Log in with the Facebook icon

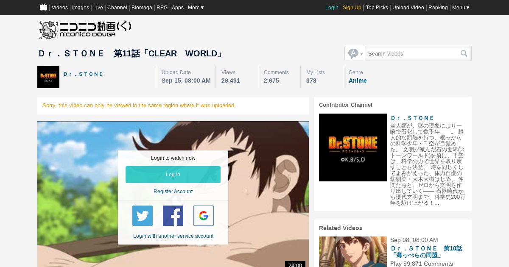[173, 216]
